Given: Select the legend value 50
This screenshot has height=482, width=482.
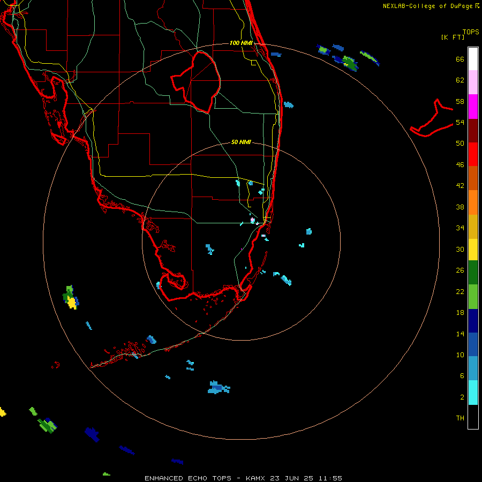Looking at the screenshot, I should (x=460, y=144).
